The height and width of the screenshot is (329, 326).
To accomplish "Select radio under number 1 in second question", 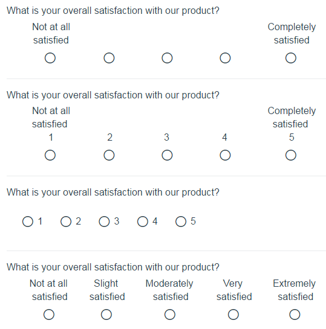I will [x=50, y=155].
